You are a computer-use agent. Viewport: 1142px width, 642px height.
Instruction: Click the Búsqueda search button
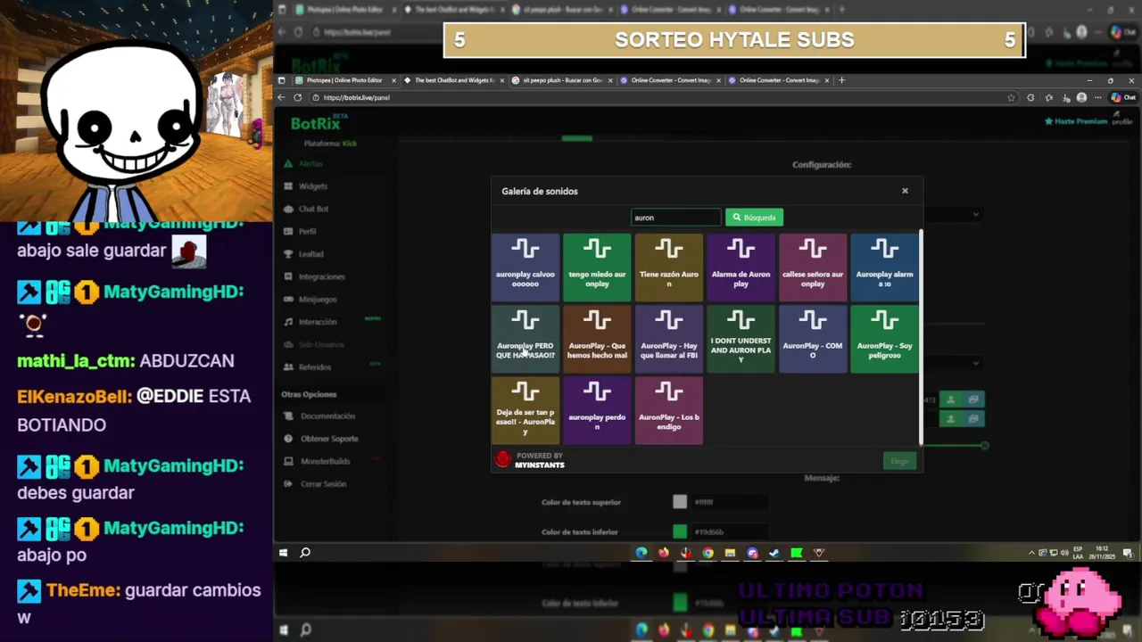(754, 217)
